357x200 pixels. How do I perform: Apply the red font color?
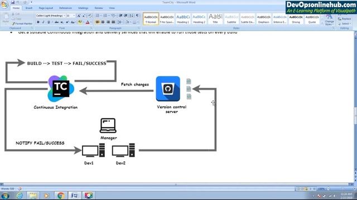[x=88, y=22]
